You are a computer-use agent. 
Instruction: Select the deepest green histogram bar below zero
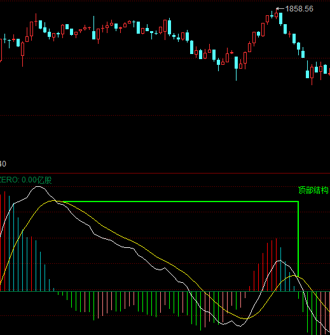[200, 311]
